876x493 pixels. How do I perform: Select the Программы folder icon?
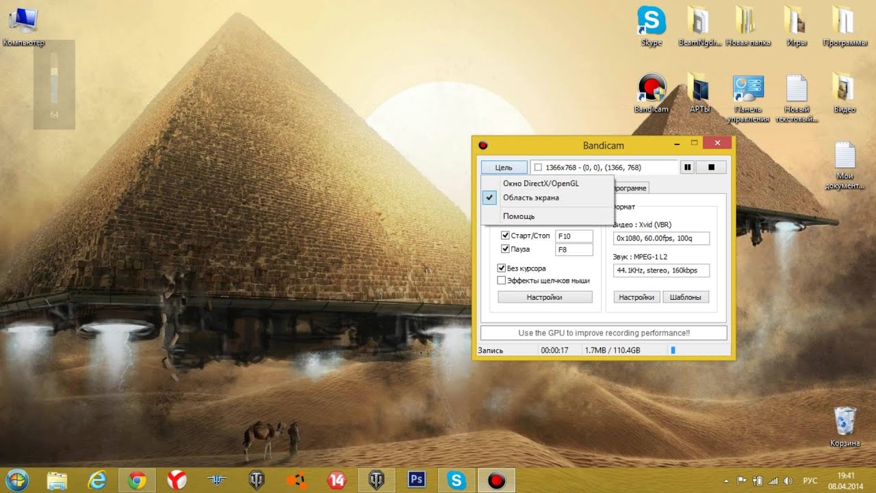click(845, 26)
